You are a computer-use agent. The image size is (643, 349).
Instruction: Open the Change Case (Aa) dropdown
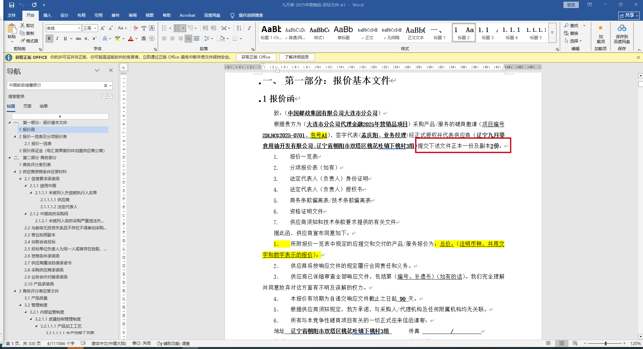(x=122, y=28)
